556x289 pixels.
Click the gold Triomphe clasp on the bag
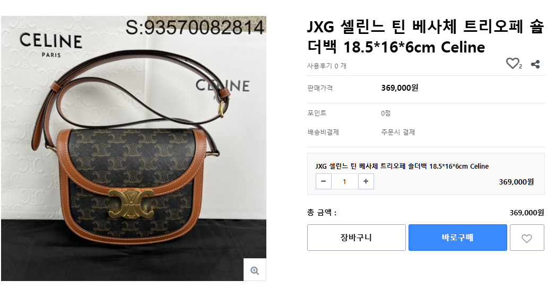[131, 205]
